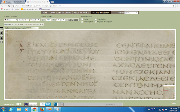
Task: Click the volume icon in system tray
Action: click(163, 110)
